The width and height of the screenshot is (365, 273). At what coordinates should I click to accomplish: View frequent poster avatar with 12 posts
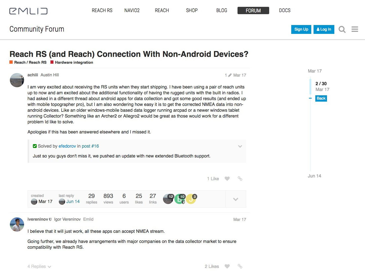click(168, 199)
